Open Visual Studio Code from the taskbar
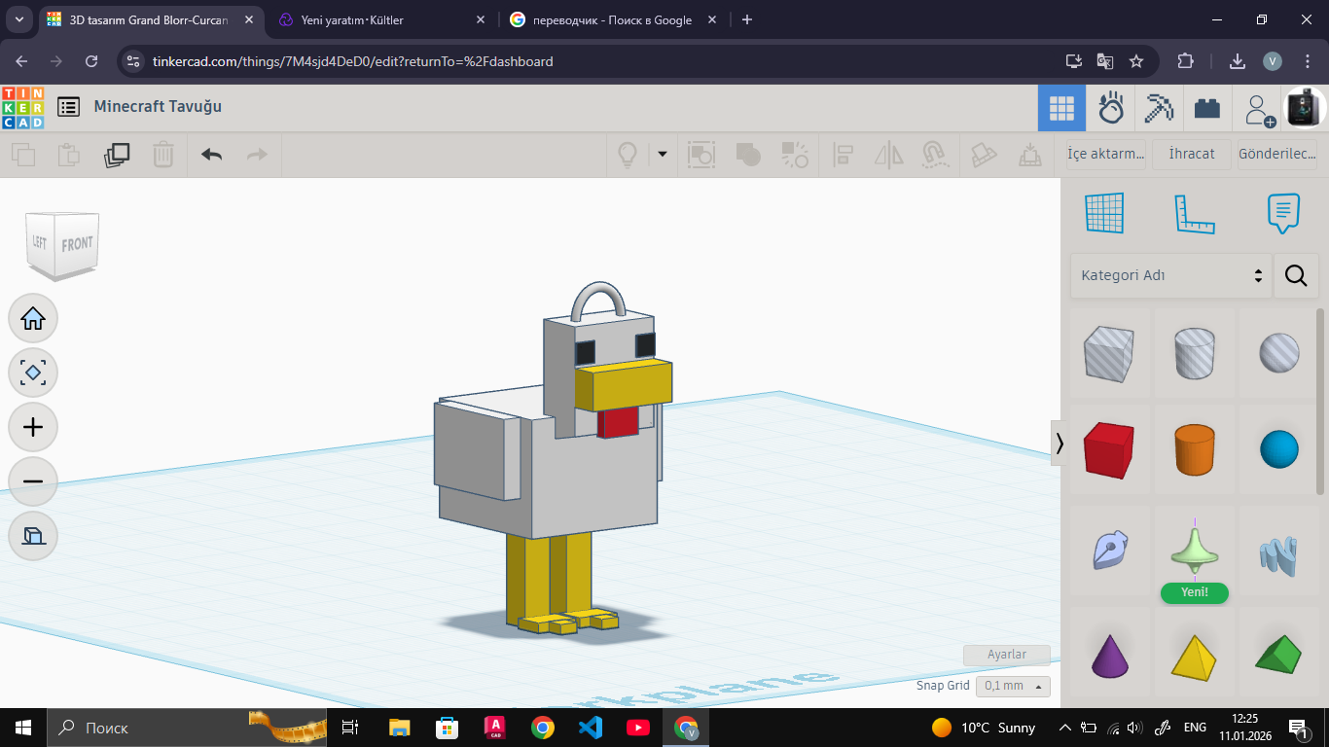The width and height of the screenshot is (1329, 747). 590,727
